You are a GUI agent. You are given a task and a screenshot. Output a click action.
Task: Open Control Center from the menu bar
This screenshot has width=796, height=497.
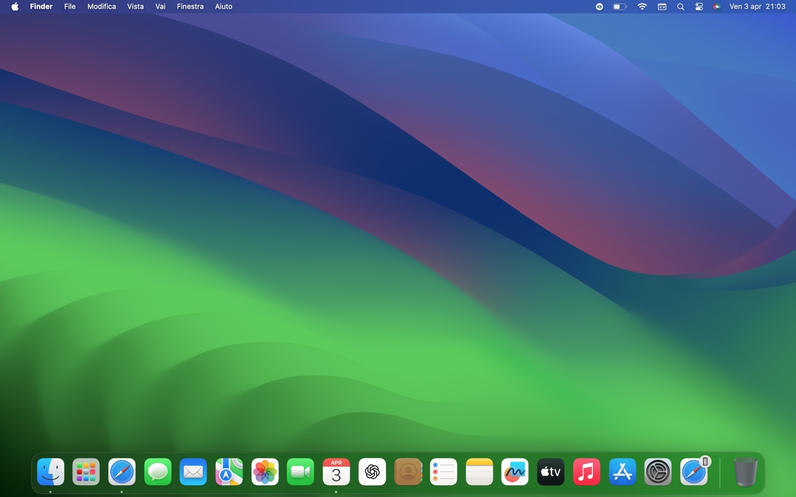[699, 7]
